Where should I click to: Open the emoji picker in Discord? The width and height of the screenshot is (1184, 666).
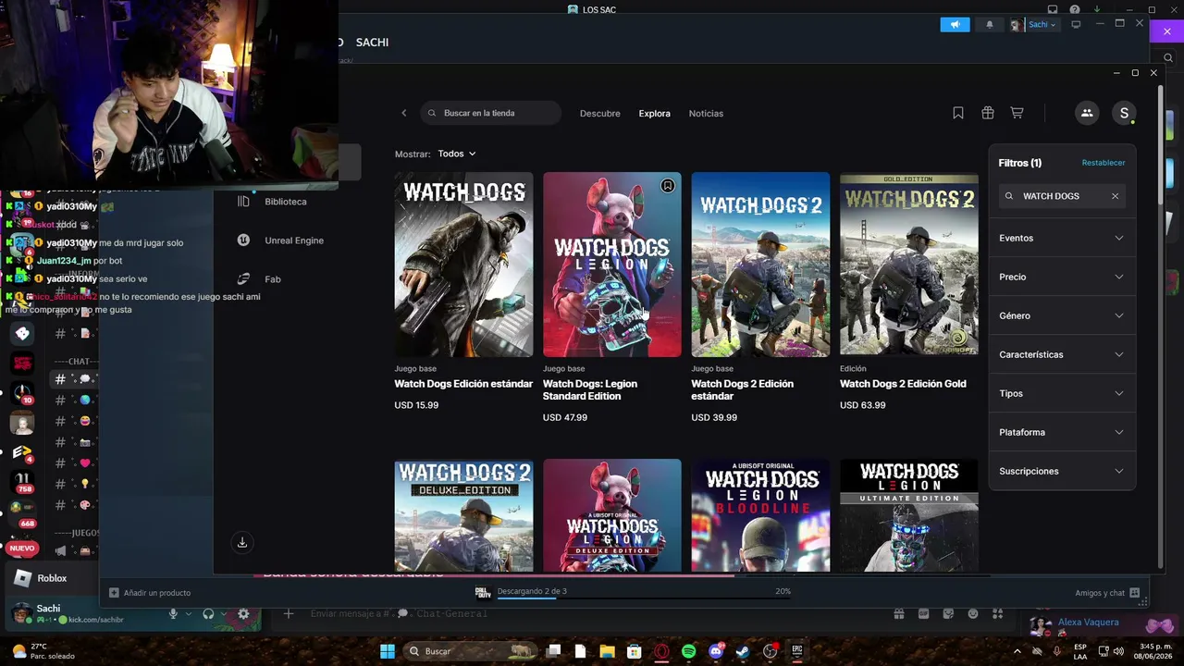973,613
